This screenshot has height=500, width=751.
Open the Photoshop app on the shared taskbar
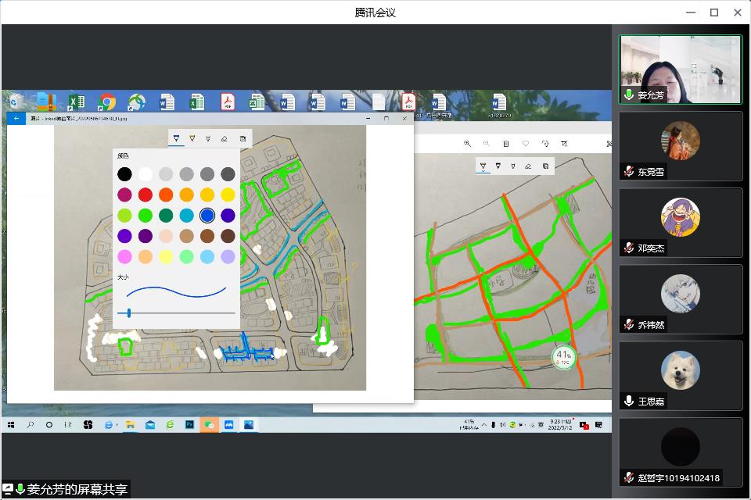tap(189, 425)
